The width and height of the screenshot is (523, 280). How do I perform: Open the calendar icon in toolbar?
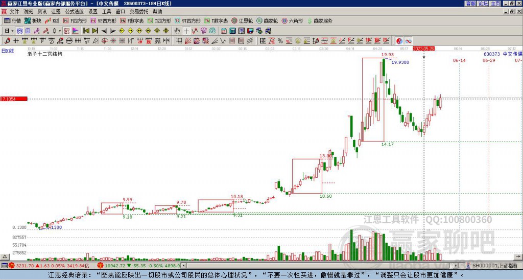click(224, 31)
